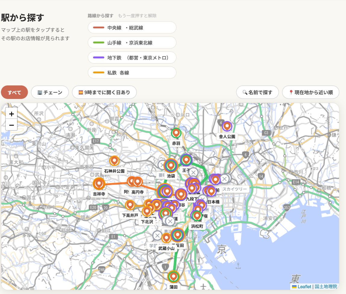Select the 五反田 station marker
Screen dimensions: 346x294
point(178,235)
